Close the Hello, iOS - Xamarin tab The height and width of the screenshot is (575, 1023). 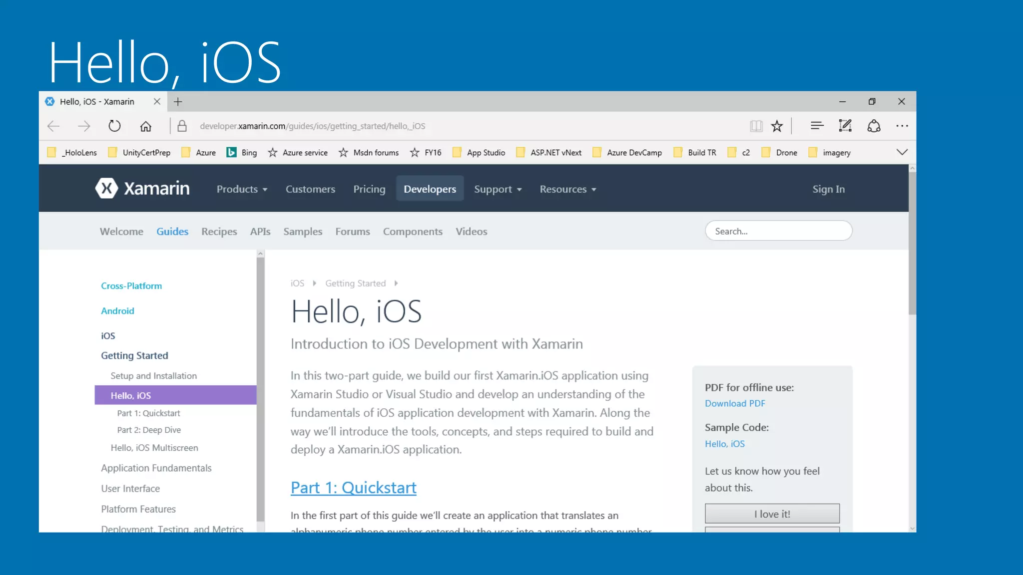point(157,101)
